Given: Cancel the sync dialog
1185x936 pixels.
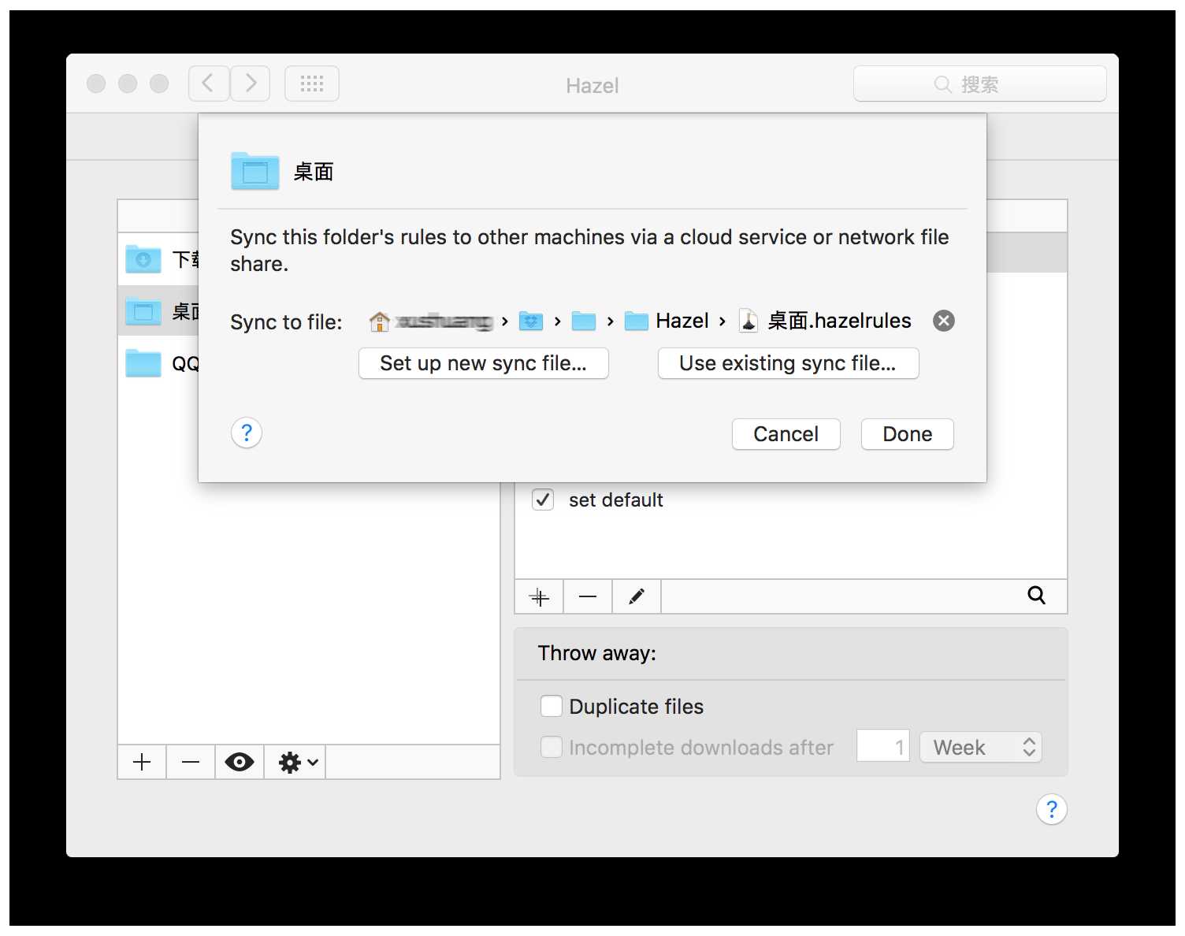Looking at the screenshot, I should (x=786, y=434).
